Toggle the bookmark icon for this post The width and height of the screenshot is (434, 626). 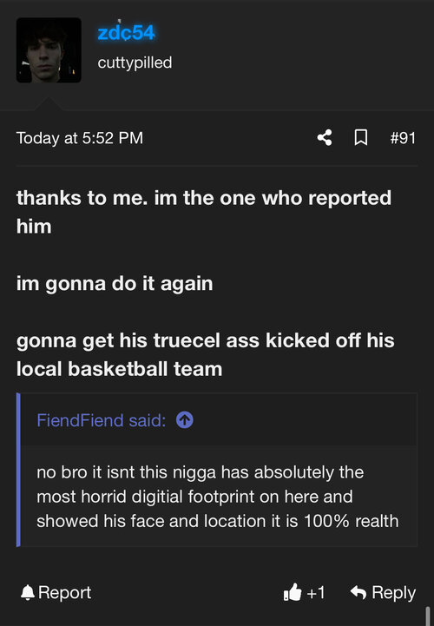click(361, 138)
